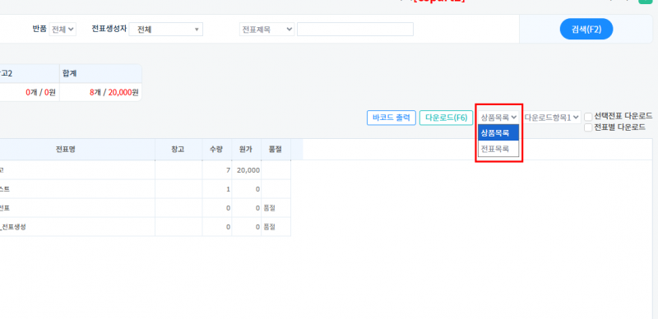The image size is (658, 319).
Task: Click the 합계 summary header
Action: tap(100, 73)
